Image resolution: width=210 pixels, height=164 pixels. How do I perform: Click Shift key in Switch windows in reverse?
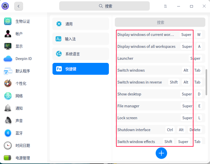(x=174, y=82)
